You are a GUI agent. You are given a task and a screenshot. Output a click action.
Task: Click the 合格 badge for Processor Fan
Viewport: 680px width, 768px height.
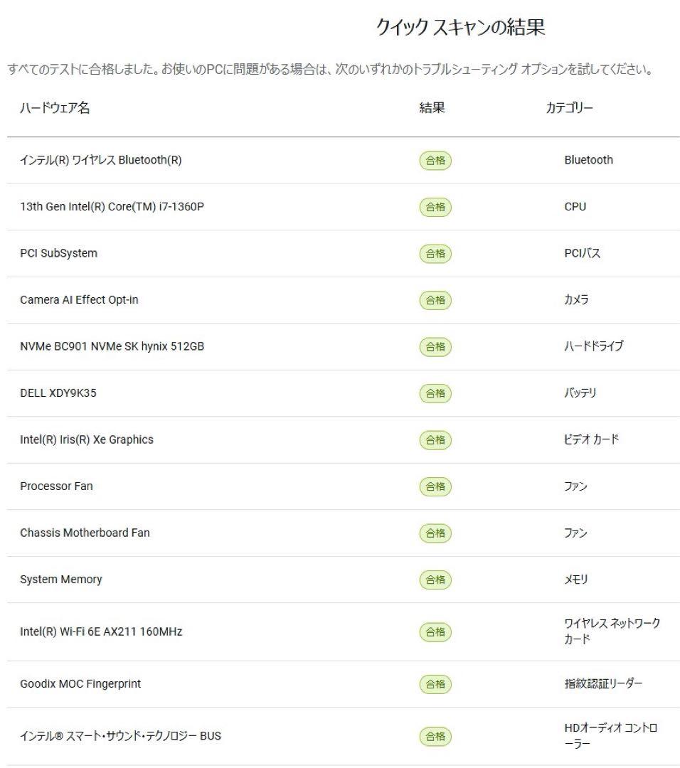[x=435, y=486]
